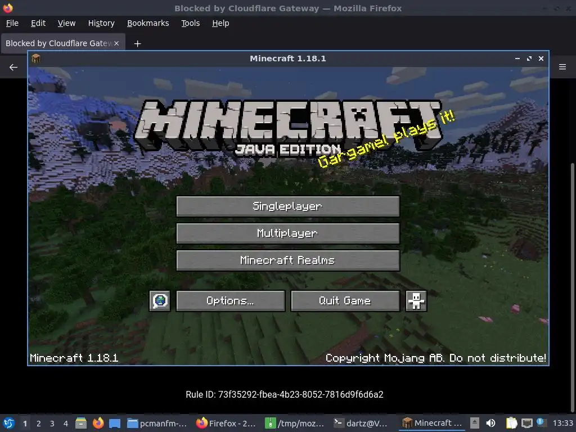Click removable media eject tray icon
This screenshot has height=432, width=576.
pyautogui.click(x=475, y=423)
